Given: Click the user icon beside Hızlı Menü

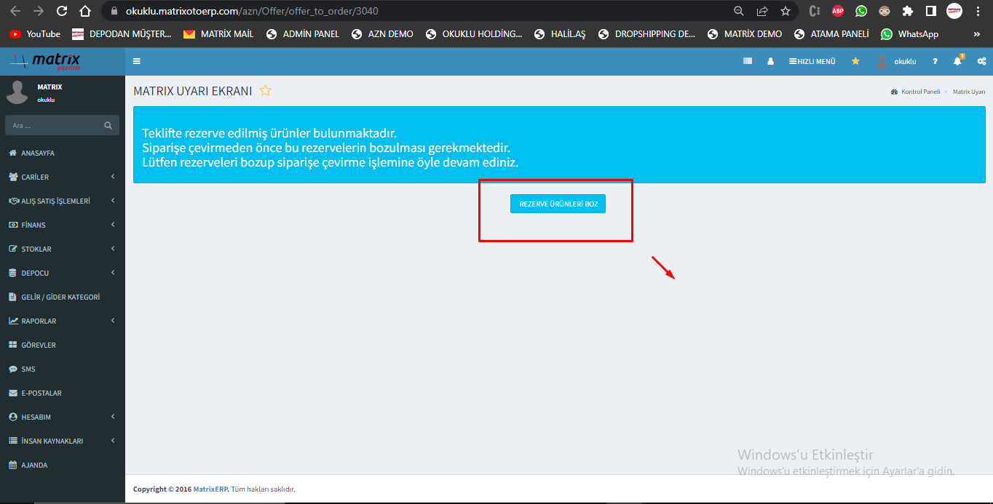Looking at the screenshot, I should [770, 62].
